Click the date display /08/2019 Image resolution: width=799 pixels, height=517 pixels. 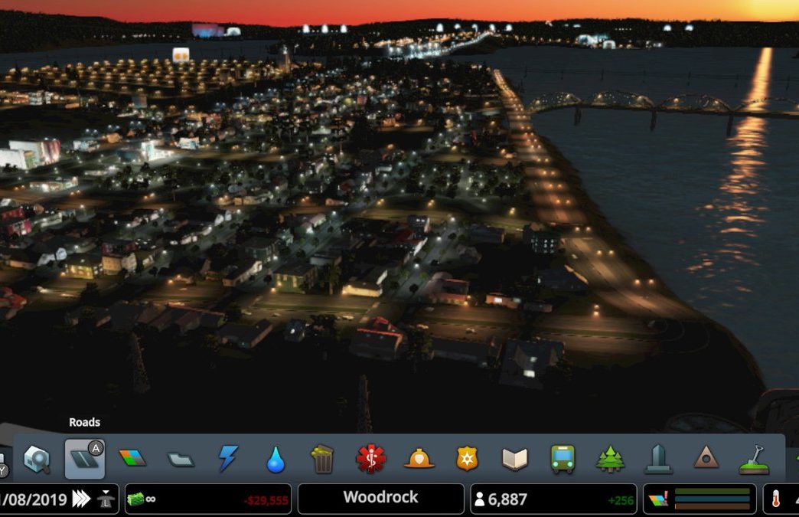click(x=34, y=499)
